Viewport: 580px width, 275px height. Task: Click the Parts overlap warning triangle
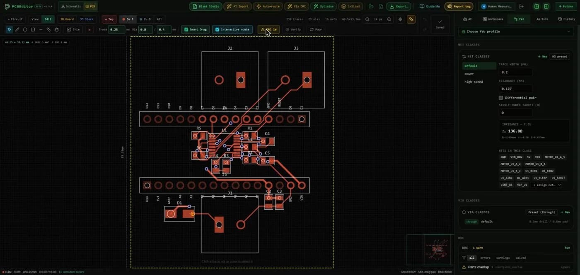[x=464, y=267]
